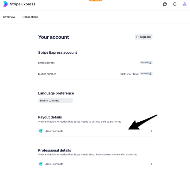Sign out of the account
The image size is (190, 176).
coord(143,37)
